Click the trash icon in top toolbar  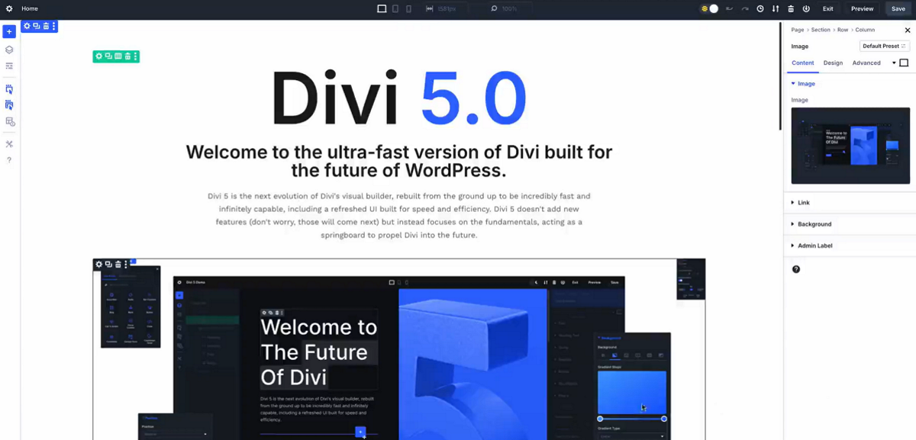point(791,9)
